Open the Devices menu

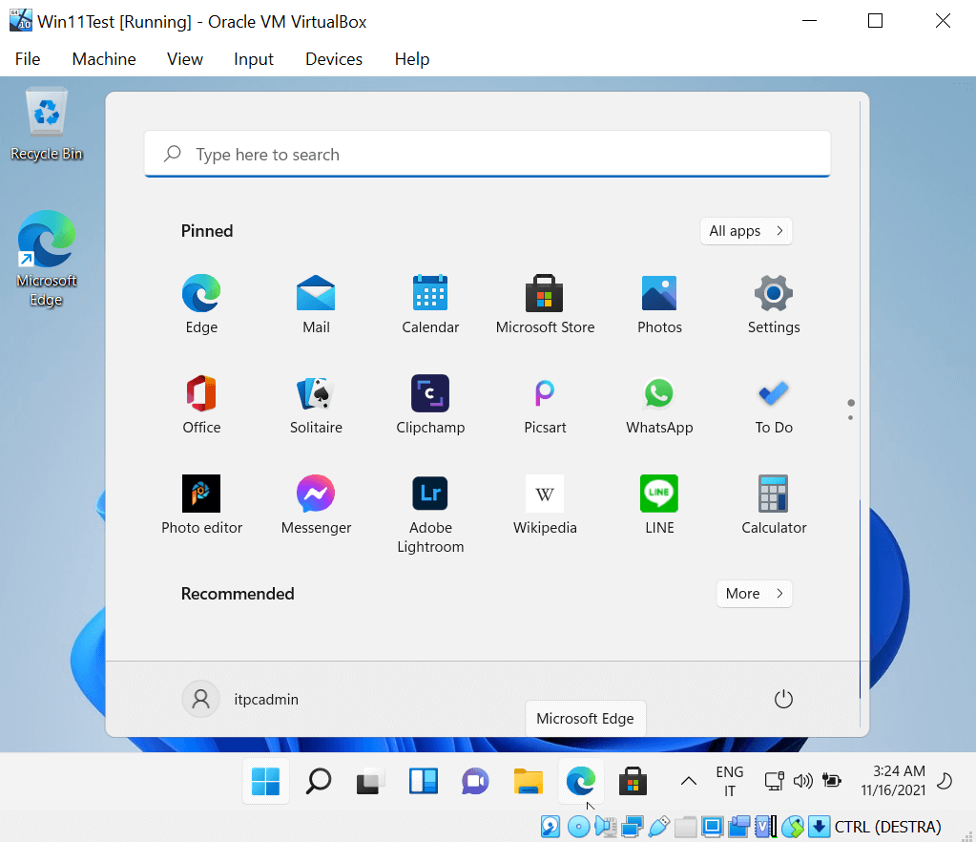coord(334,59)
